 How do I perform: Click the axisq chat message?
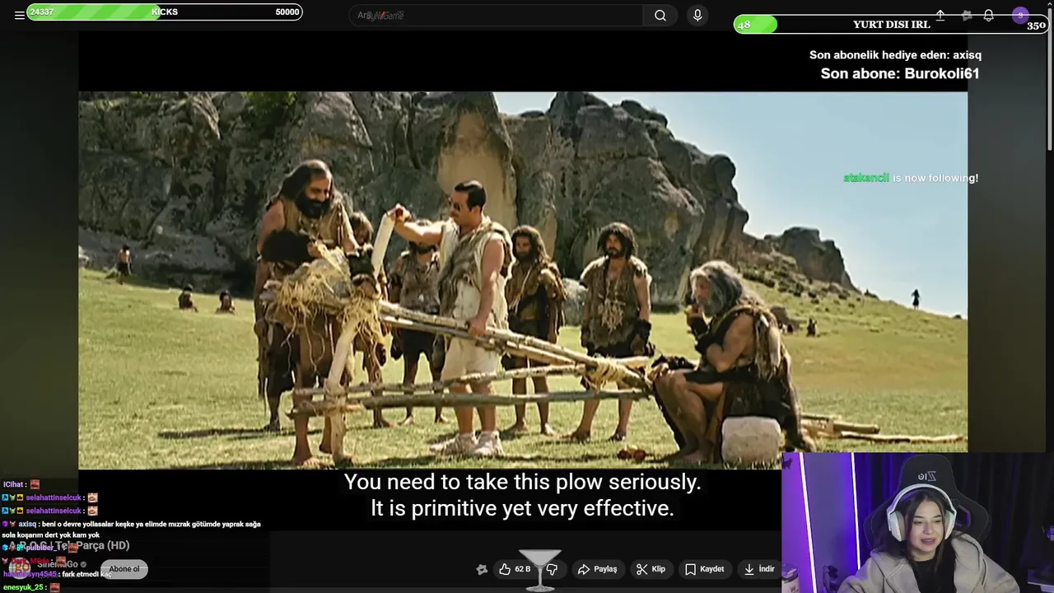[132, 529]
